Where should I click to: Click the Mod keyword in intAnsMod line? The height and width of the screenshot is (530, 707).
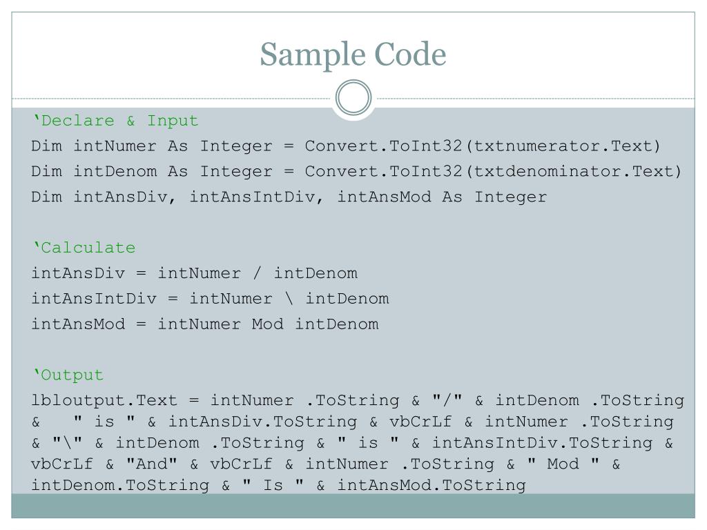click(267, 324)
